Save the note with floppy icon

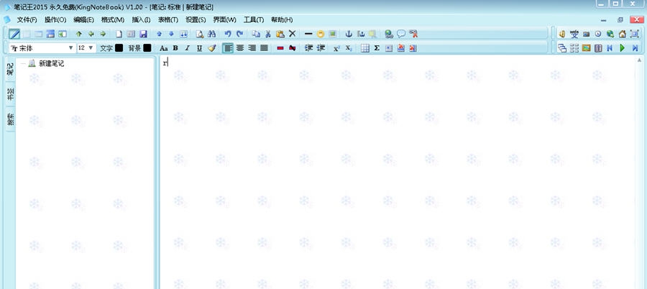[143, 34]
